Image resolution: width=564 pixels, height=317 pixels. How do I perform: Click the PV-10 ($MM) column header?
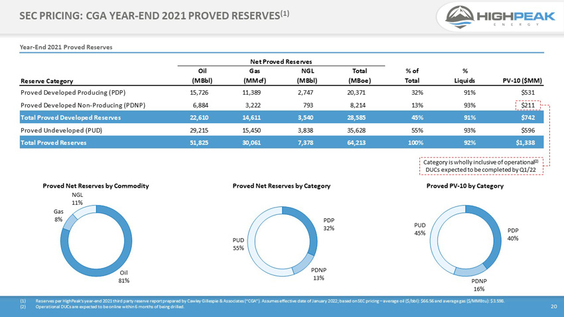click(522, 80)
